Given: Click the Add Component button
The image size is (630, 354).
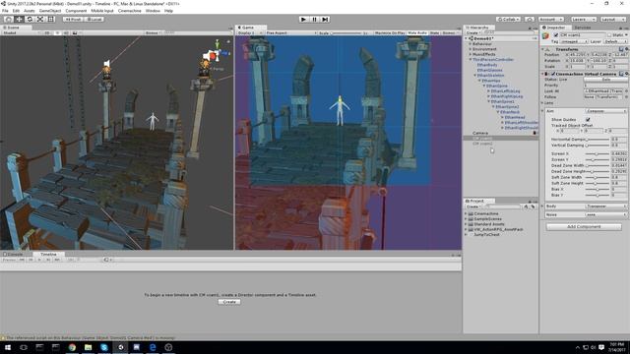Looking at the screenshot, I should click(584, 227).
